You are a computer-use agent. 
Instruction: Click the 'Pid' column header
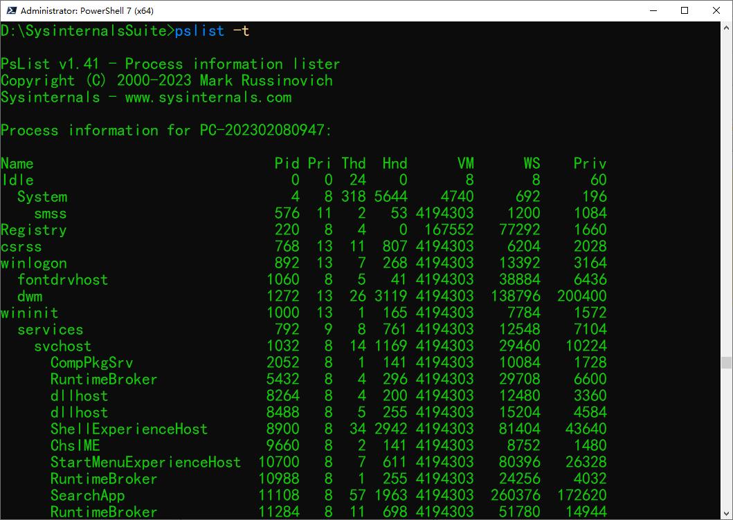point(287,163)
